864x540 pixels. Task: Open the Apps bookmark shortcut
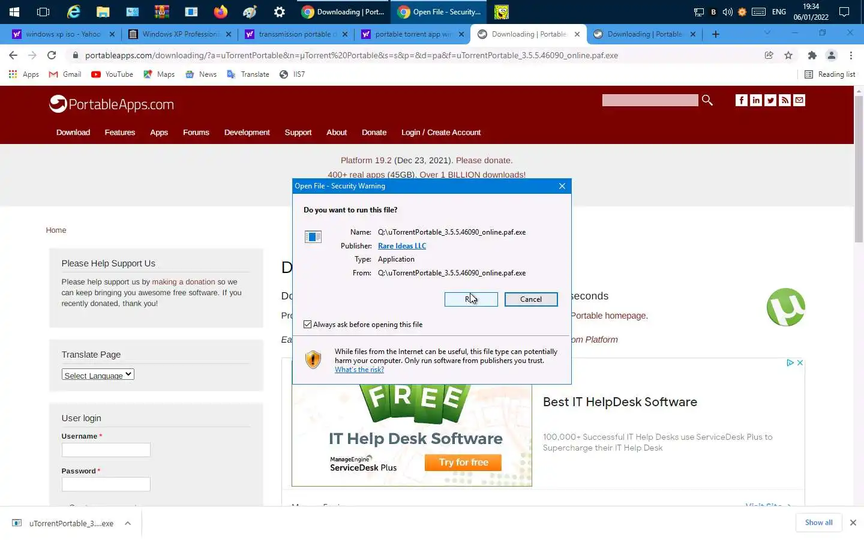tap(24, 74)
